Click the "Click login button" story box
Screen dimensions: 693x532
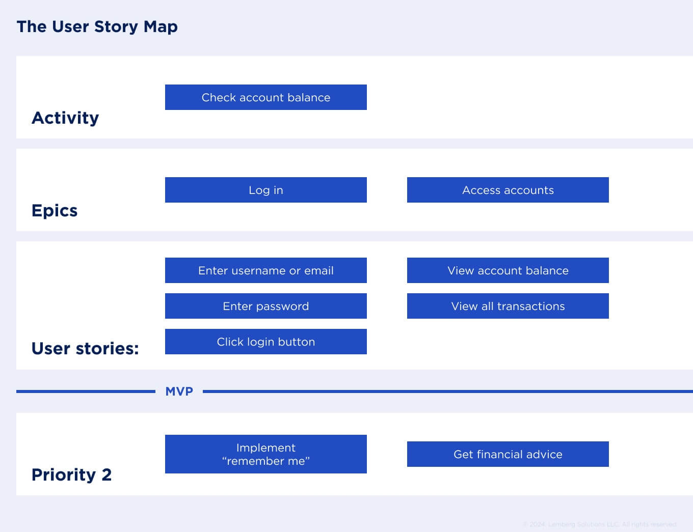pos(265,342)
